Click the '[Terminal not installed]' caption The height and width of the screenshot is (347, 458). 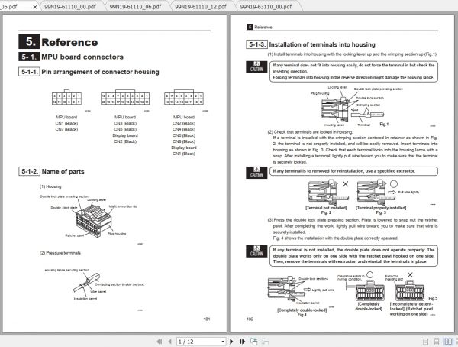[x=326, y=208]
